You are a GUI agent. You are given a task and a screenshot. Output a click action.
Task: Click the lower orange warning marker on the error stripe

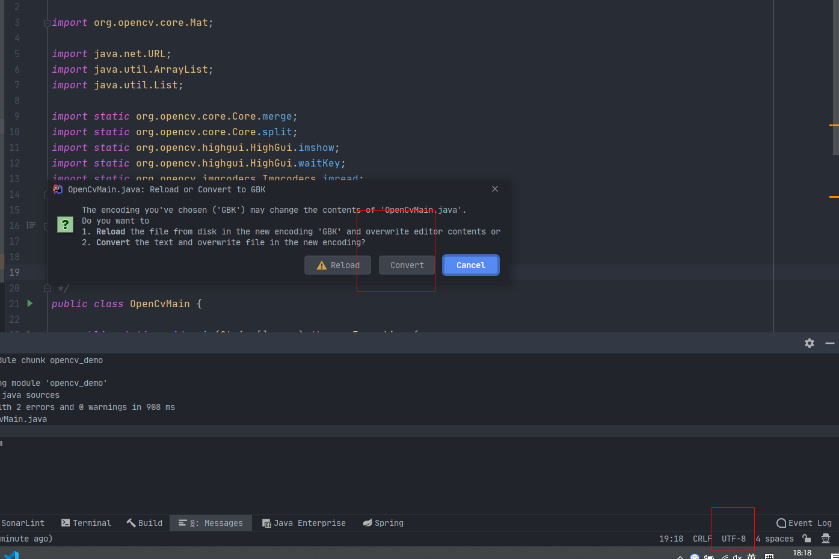pos(834,197)
